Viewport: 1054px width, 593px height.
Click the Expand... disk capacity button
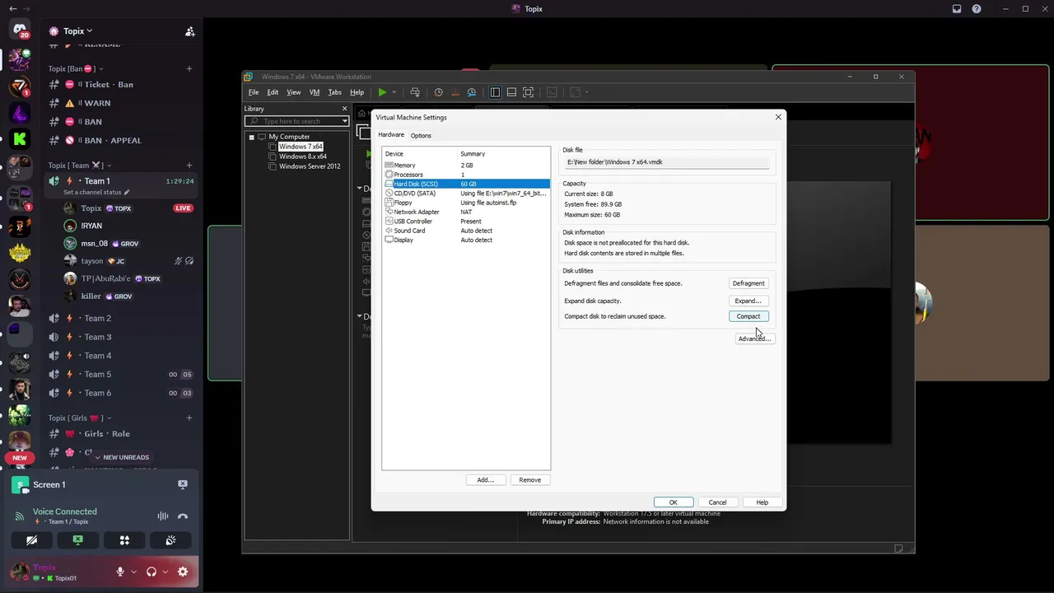(749, 301)
